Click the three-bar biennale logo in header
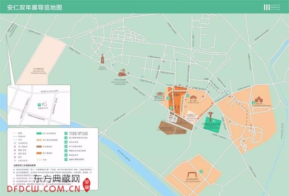 point(266,7)
